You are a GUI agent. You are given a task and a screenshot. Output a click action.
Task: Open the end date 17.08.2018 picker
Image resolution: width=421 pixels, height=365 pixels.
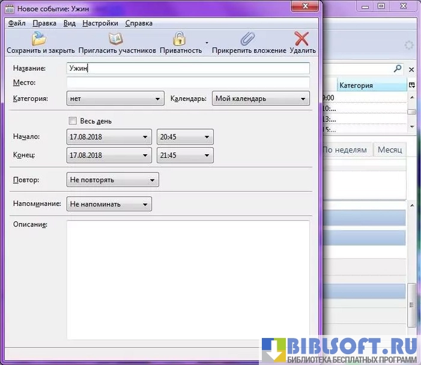click(x=145, y=155)
